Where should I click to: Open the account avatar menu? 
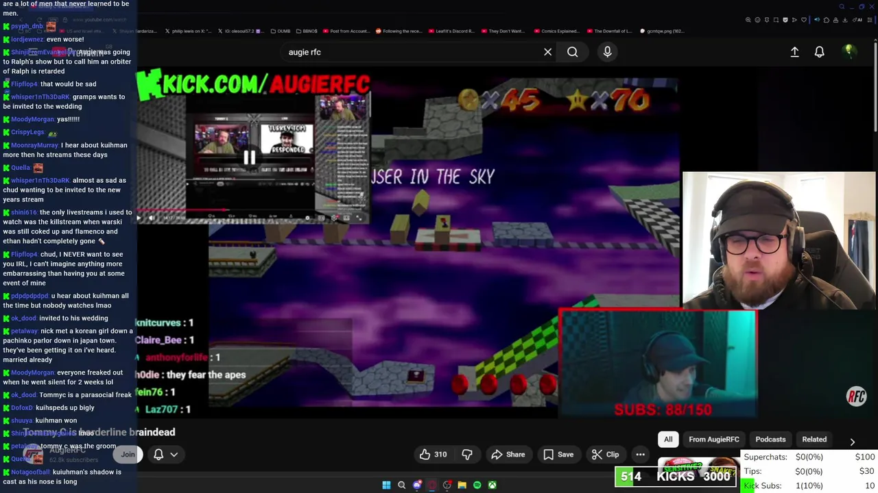click(849, 51)
